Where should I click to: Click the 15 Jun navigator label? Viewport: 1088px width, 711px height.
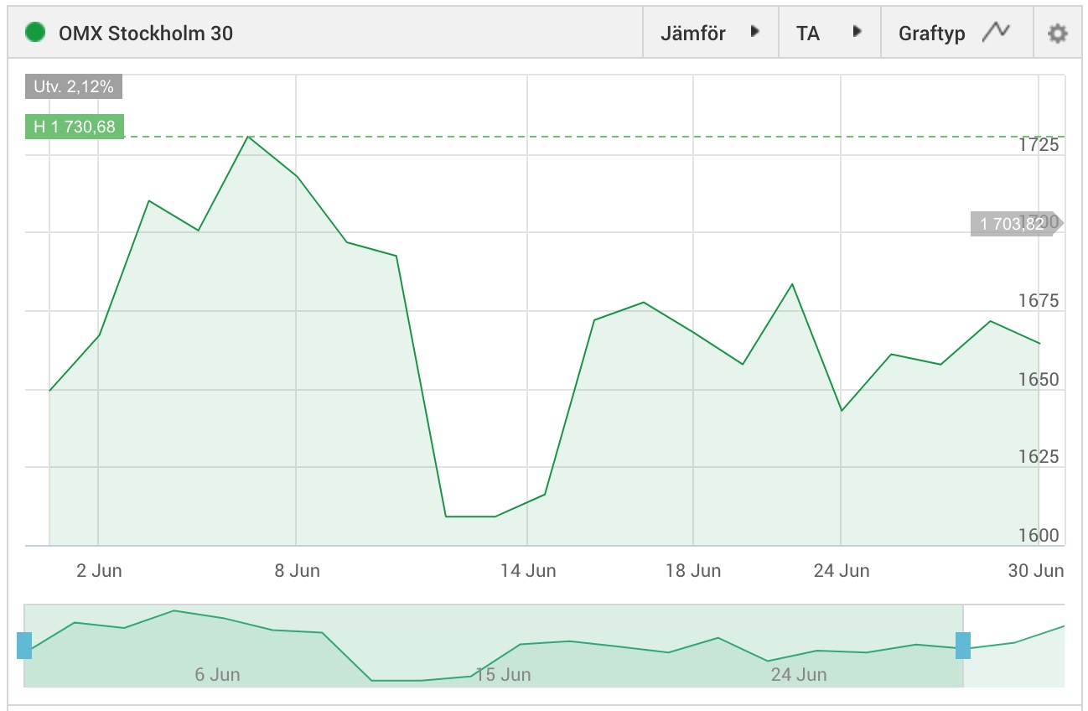pos(503,674)
